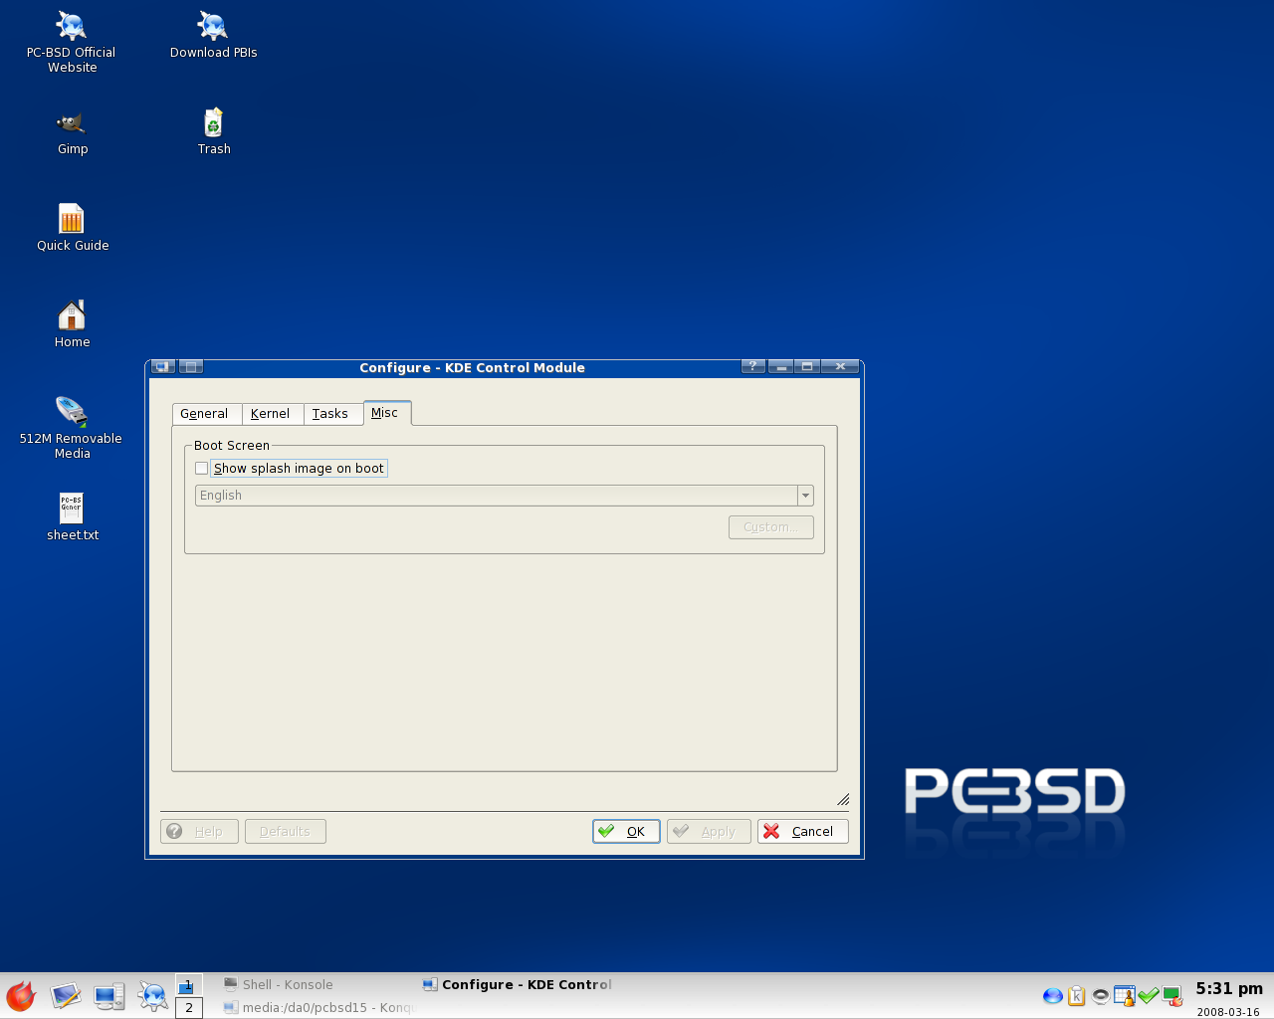Viewport: 1274px width, 1019px height.
Task: Click the computer icon in the panel
Action: [x=108, y=995]
